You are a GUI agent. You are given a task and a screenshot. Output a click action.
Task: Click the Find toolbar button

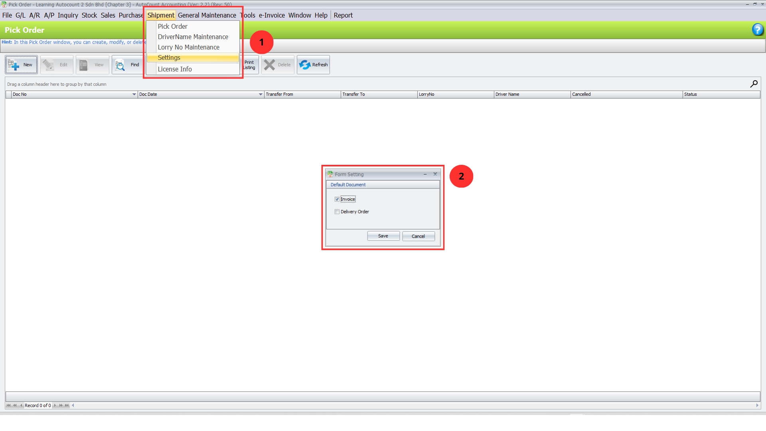pos(128,65)
